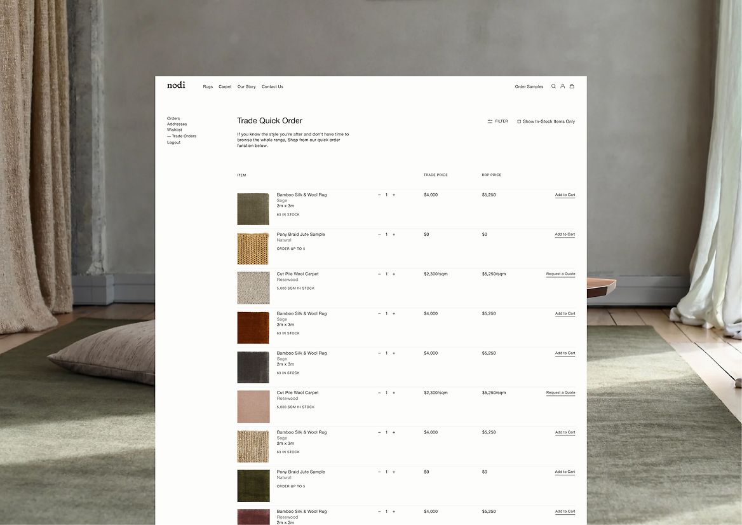
Task: Click the search magnifier icon in header
Action: [553, 86]
